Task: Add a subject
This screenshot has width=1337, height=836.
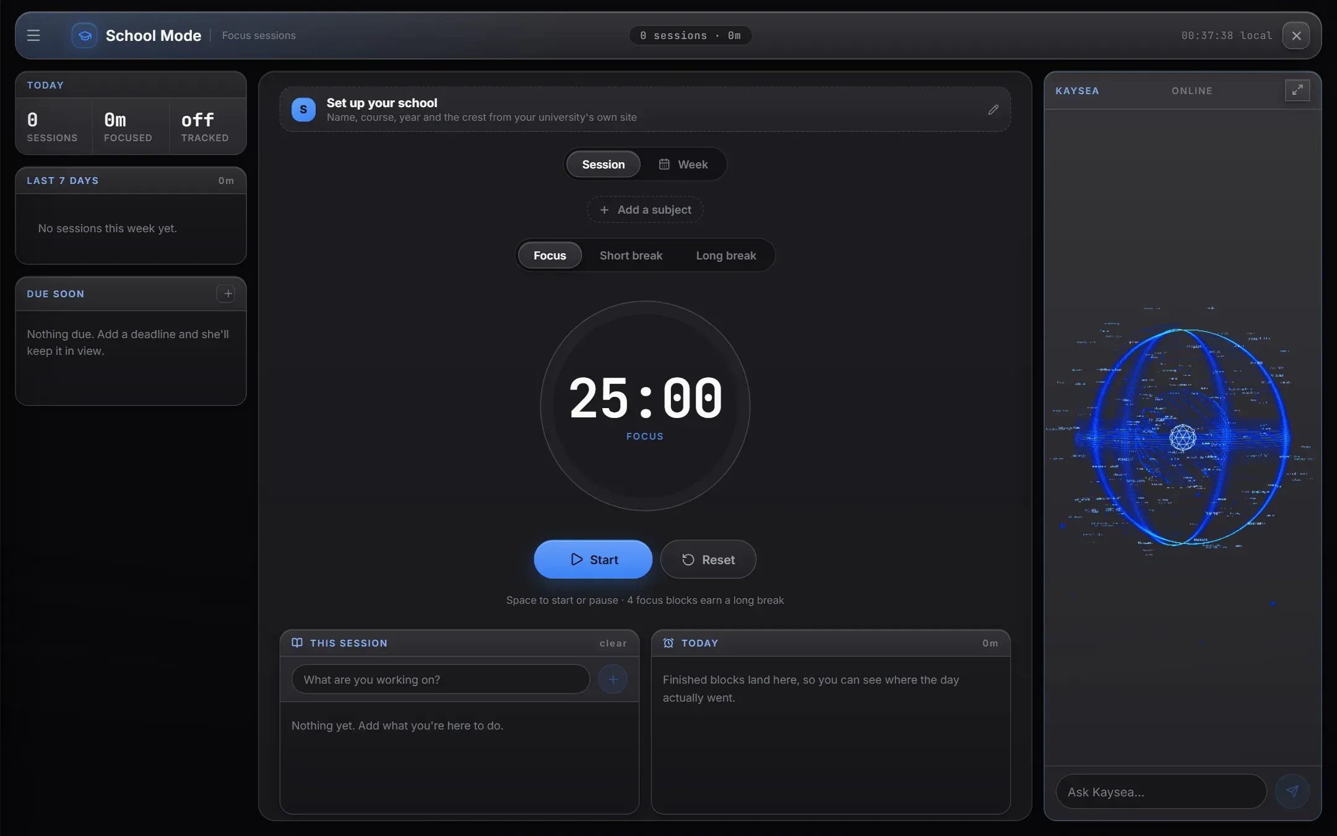Action: (x=645, y=209)
